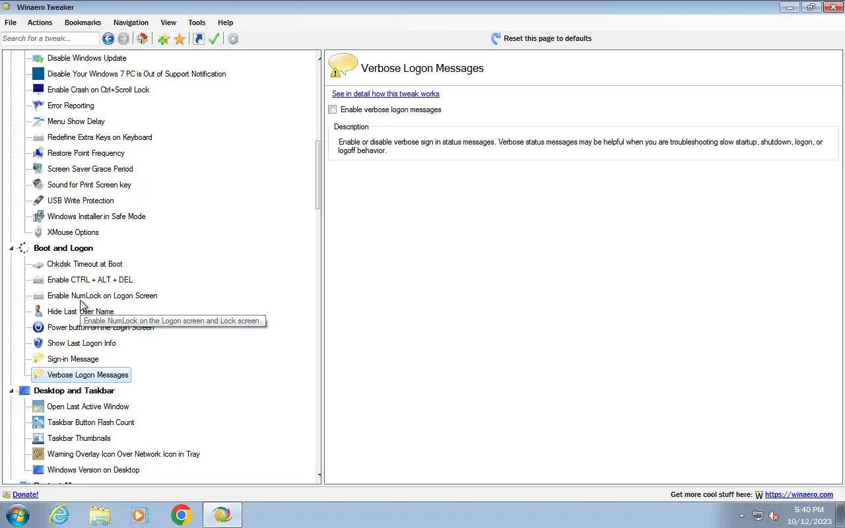Screen dimensions: 845x528
Task: Open Windows Media Player from taskbar
Action: (140, 515)
